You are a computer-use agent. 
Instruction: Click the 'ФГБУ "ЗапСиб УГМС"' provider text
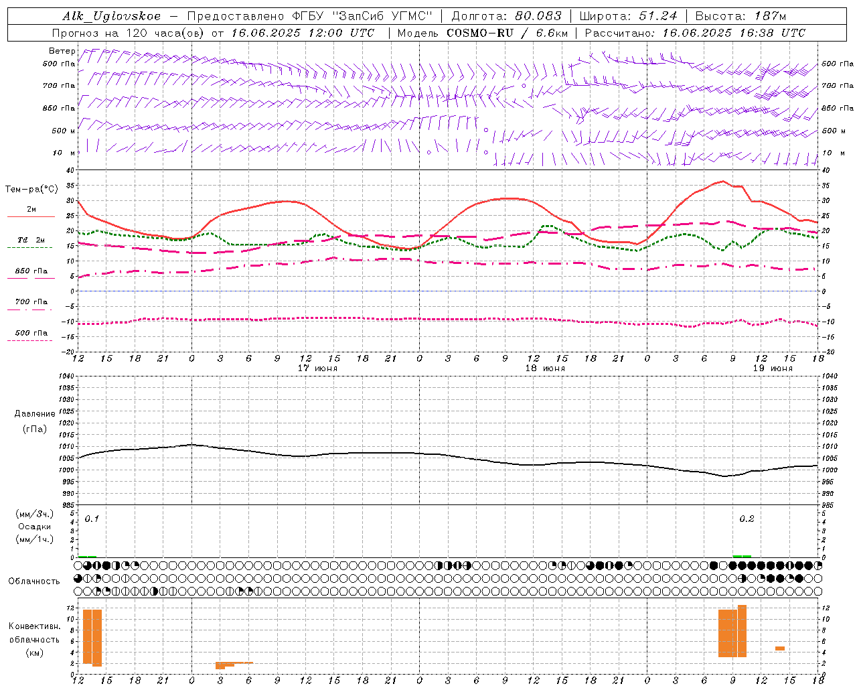[x=362, y=16]
